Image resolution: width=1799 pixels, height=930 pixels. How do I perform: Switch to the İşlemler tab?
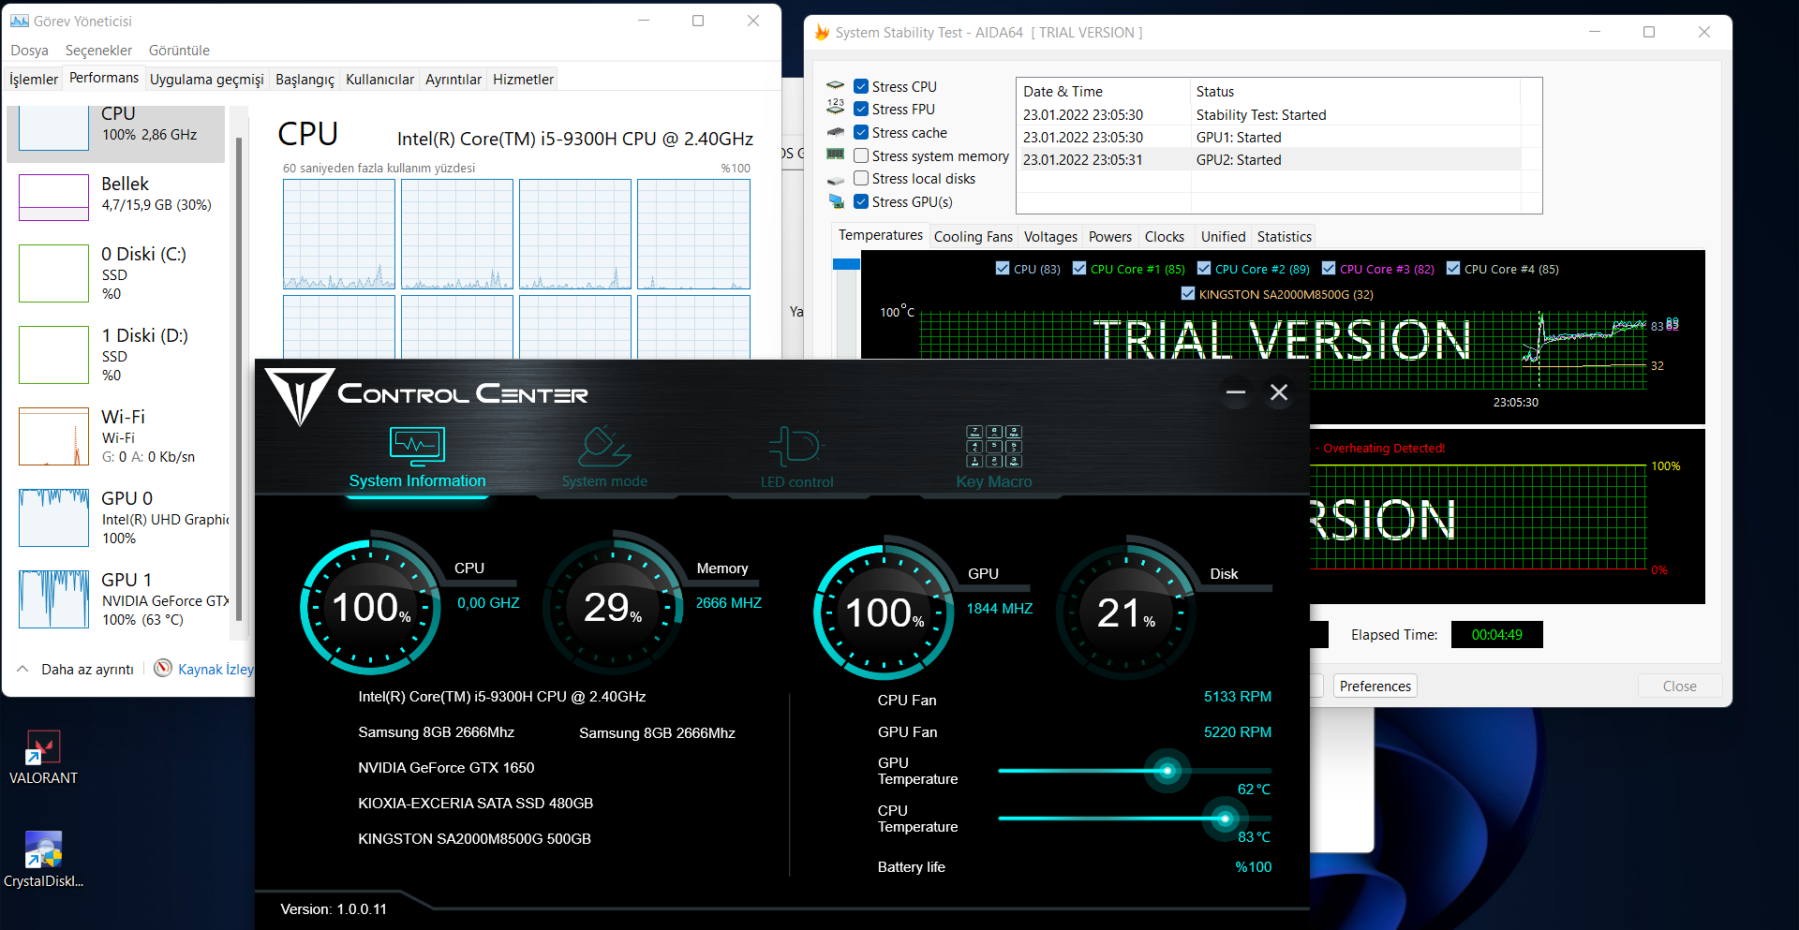point(34,80)
